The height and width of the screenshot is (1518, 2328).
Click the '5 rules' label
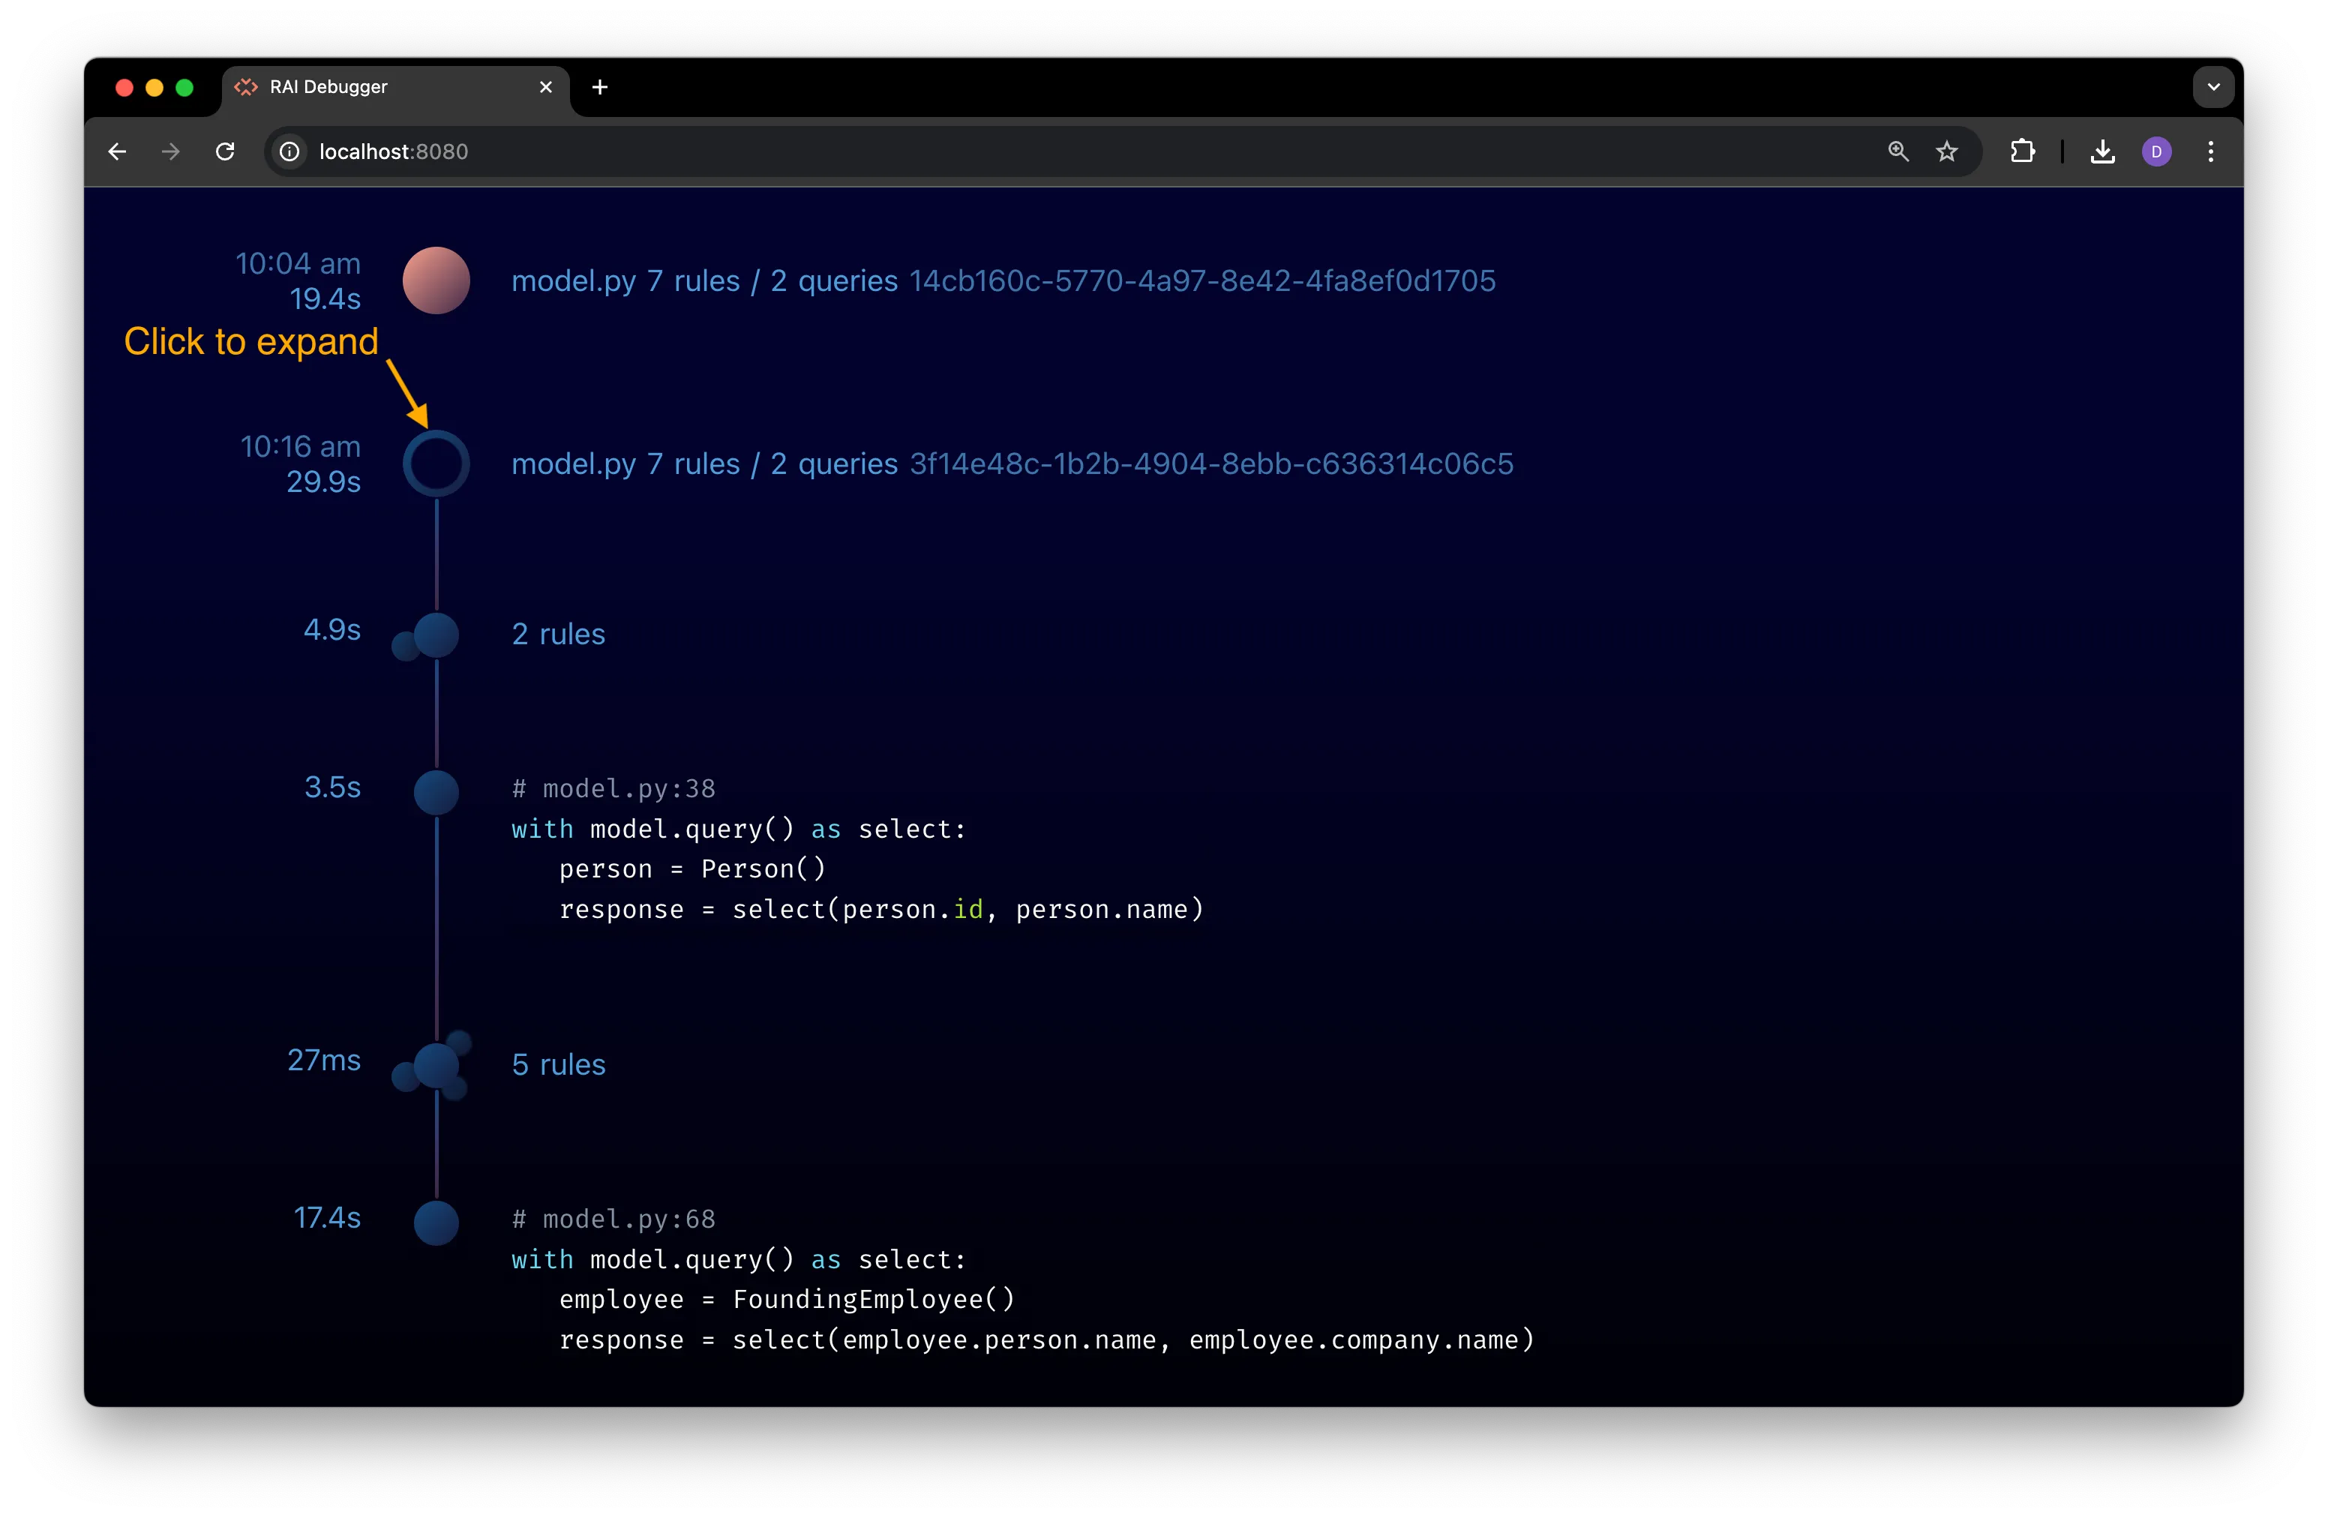559,1065
